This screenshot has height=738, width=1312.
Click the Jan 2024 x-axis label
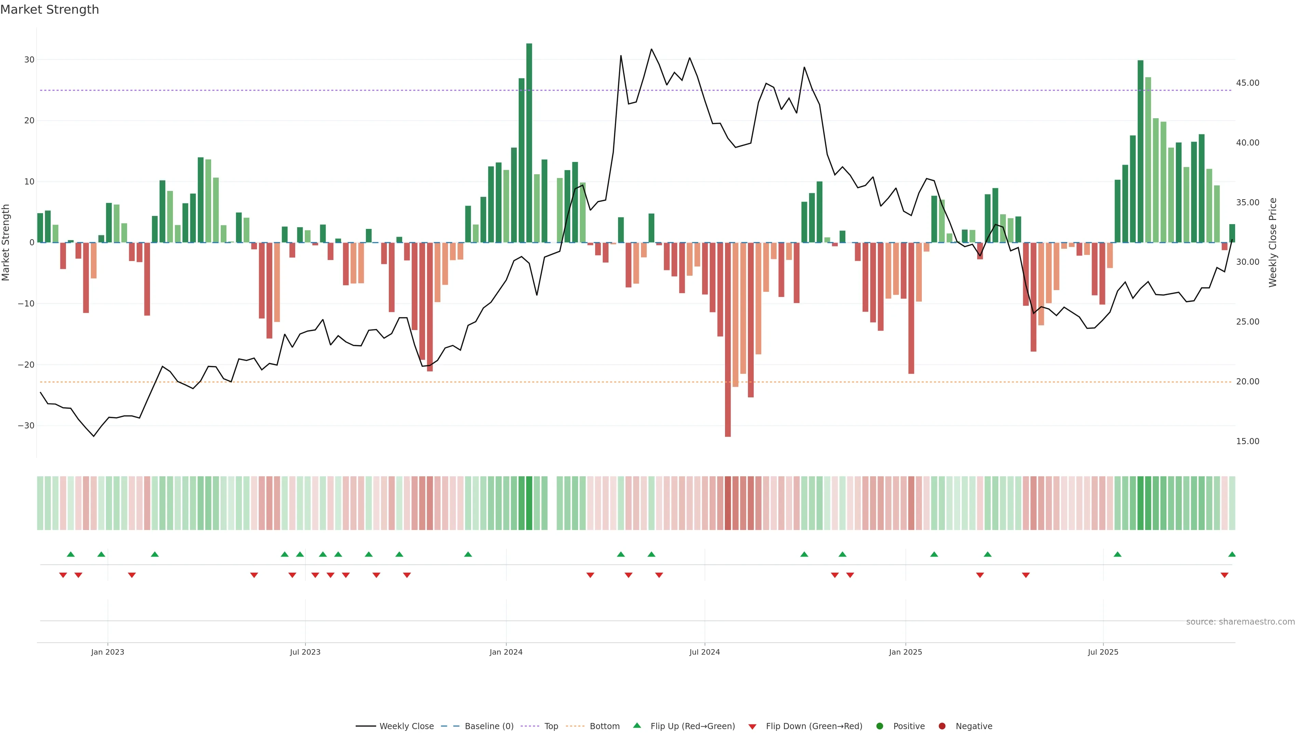click(x=506, y=652)
